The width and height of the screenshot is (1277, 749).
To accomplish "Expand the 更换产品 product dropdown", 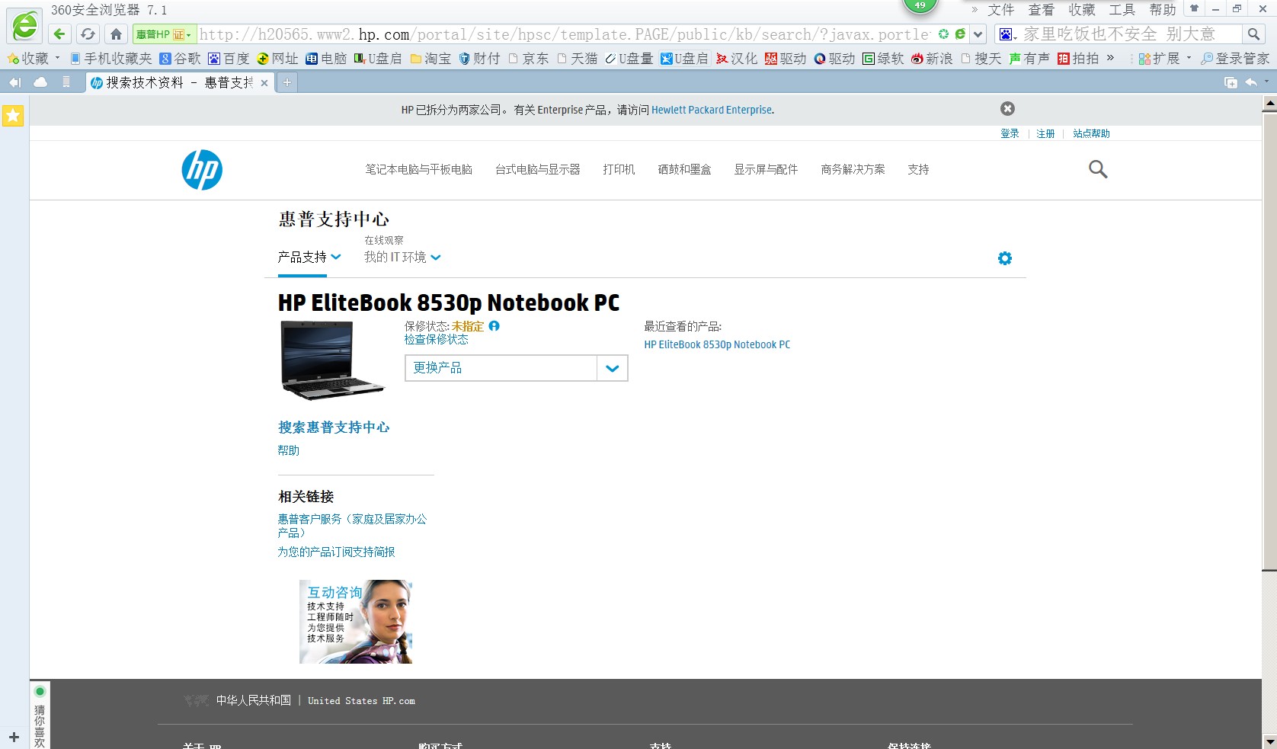I will 612,368.
